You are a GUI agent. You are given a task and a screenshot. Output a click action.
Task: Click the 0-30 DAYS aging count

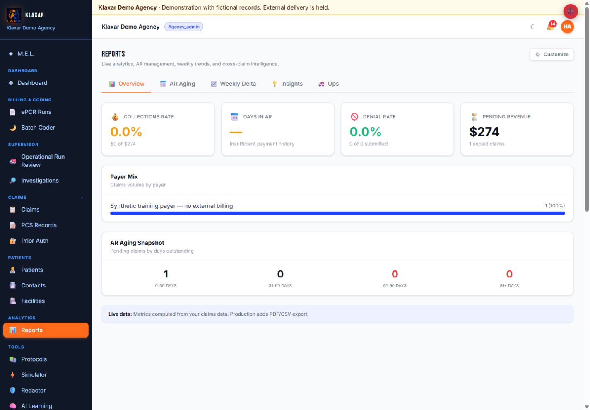166,274
